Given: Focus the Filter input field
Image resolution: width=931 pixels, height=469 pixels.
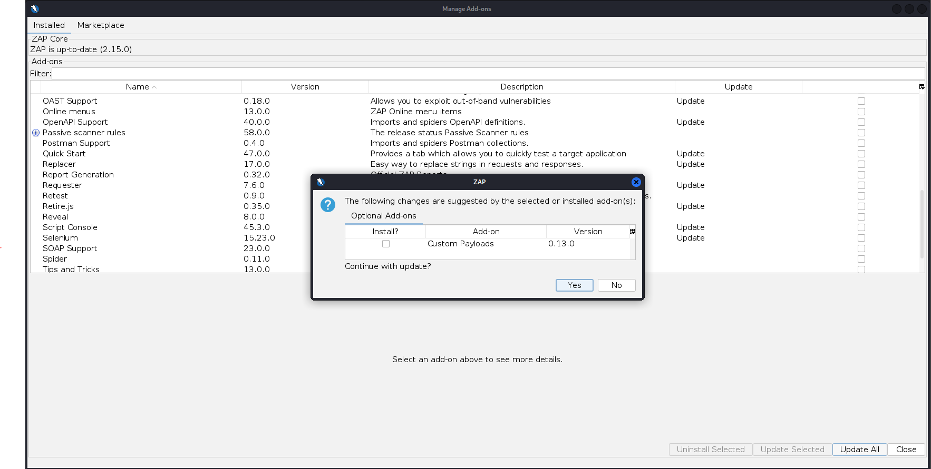Looking at the screenshot, I should click(x=488, y=74).
